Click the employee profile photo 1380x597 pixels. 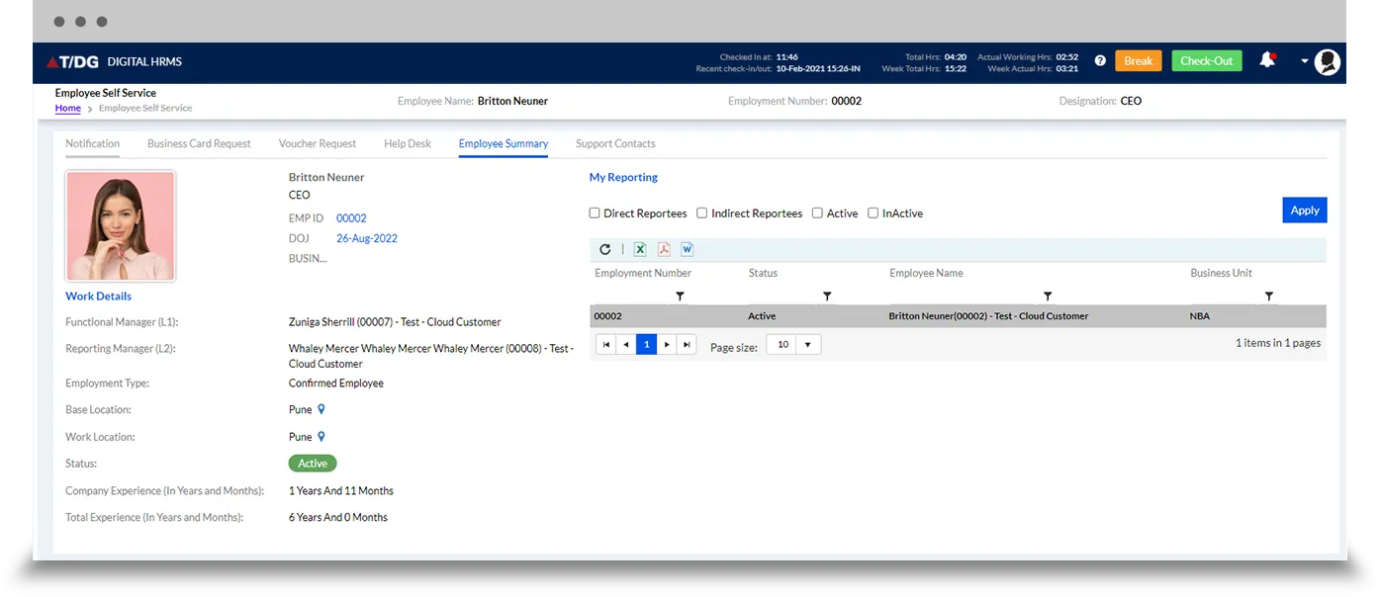pos(121,225)
